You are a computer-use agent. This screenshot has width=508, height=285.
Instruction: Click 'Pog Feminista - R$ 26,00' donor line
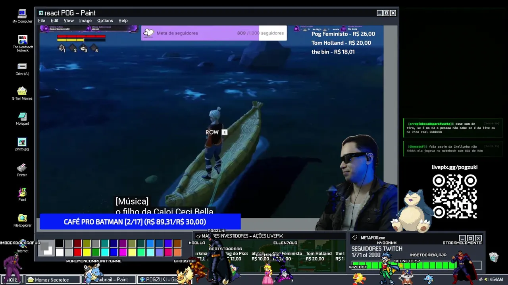343,34
